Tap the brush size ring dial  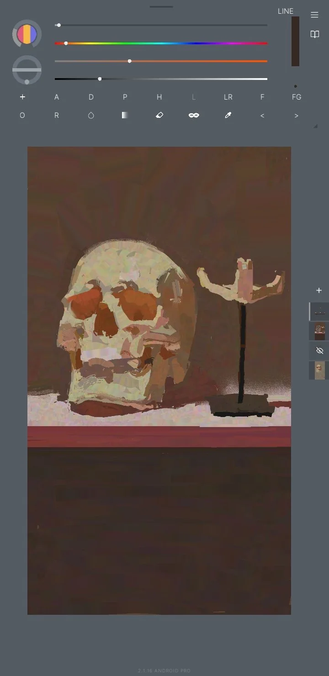(x=27, y=70)
